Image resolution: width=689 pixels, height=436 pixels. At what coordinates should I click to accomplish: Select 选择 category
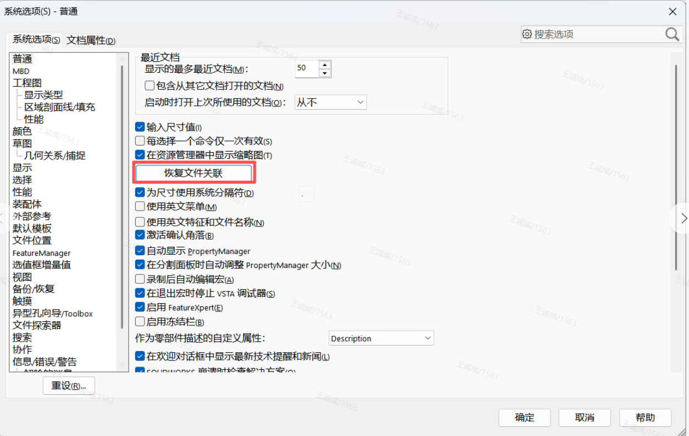[22, 180]
